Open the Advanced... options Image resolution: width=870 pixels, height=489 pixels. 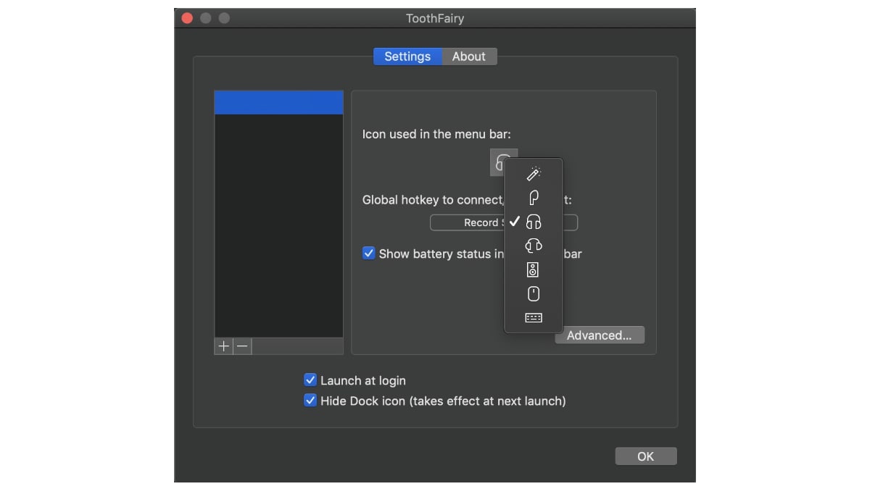[x=599, y=335]
